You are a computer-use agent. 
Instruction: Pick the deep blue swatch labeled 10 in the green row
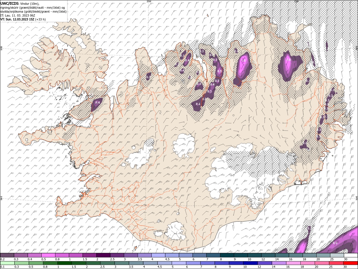250,263
